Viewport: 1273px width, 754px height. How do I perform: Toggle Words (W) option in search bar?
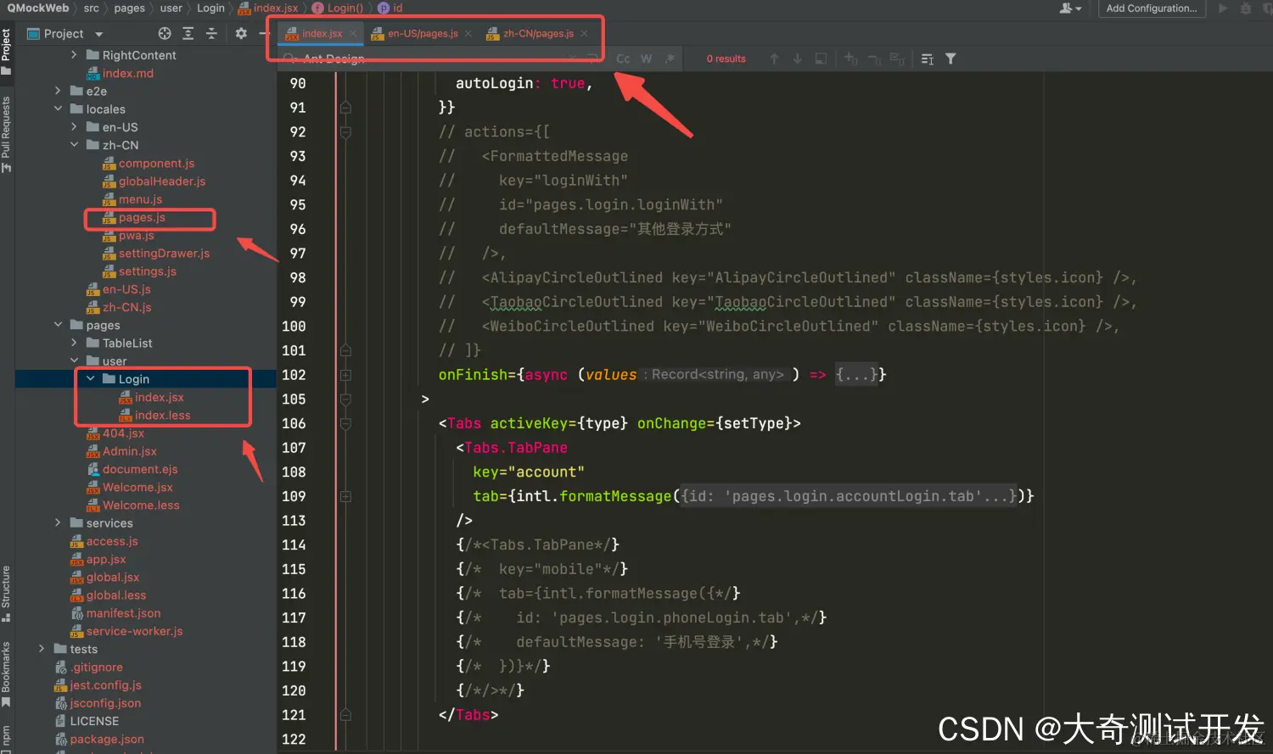point(646,59)
